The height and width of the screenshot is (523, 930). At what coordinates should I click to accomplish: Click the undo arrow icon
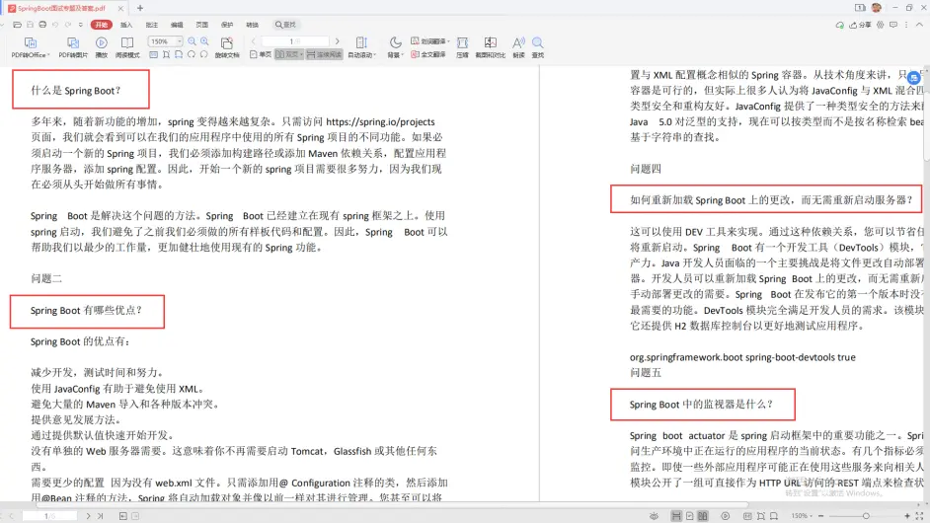point(55,25)
